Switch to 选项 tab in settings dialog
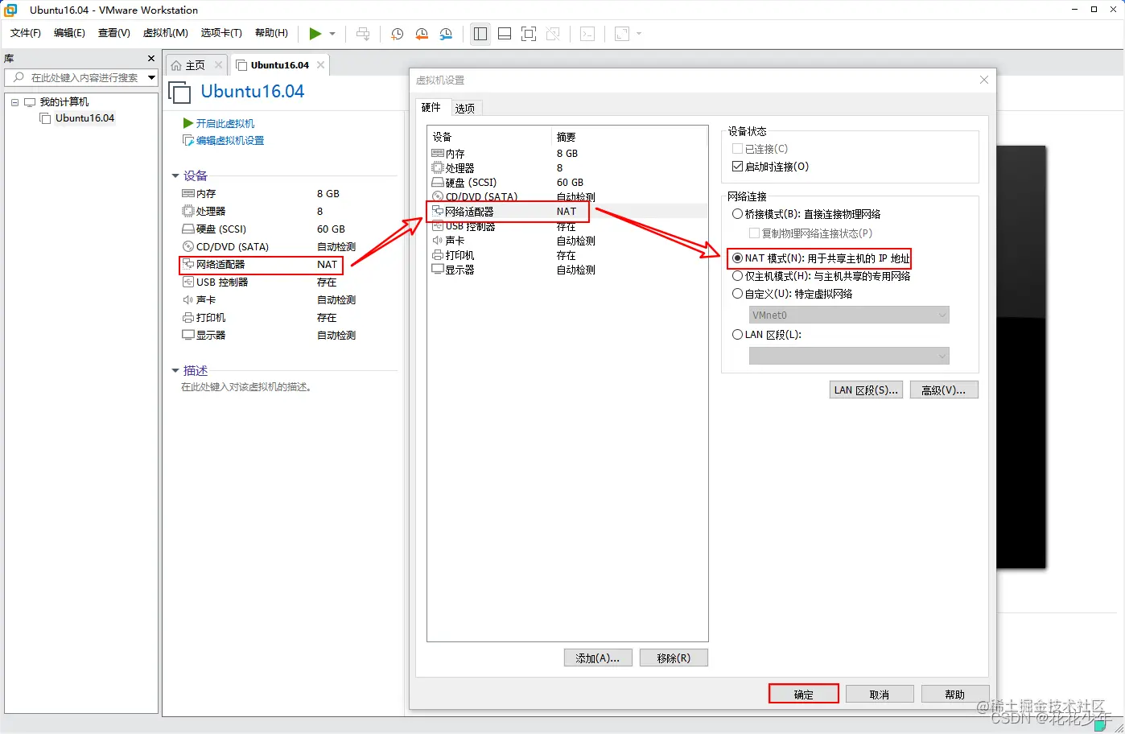The width and height of the screenshot is (1125, 734). pos(465,109)
